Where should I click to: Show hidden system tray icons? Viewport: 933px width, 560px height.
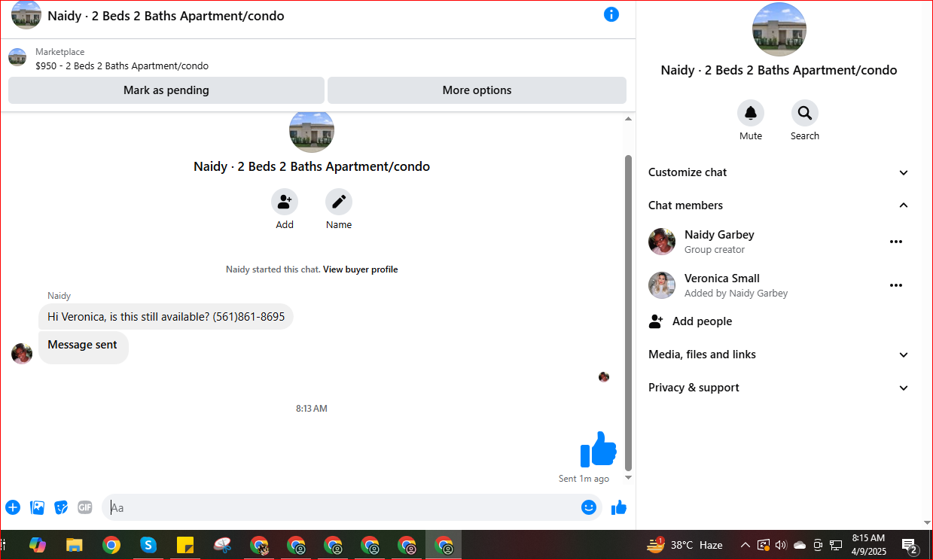pos(745,545)
